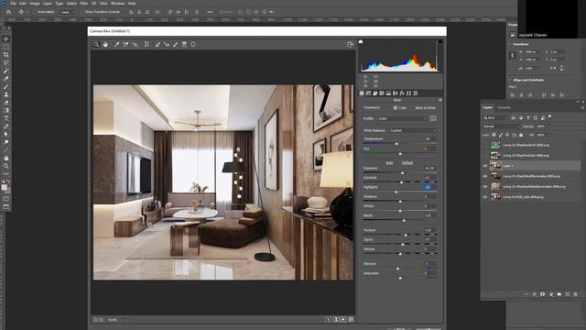This screenshot has height=330, width=586.
Task: Pick the Graduated Filter tool in Camera Raw
Action: click(184, 45)
